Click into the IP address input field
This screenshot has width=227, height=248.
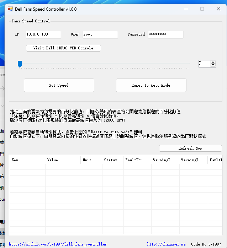43,34
